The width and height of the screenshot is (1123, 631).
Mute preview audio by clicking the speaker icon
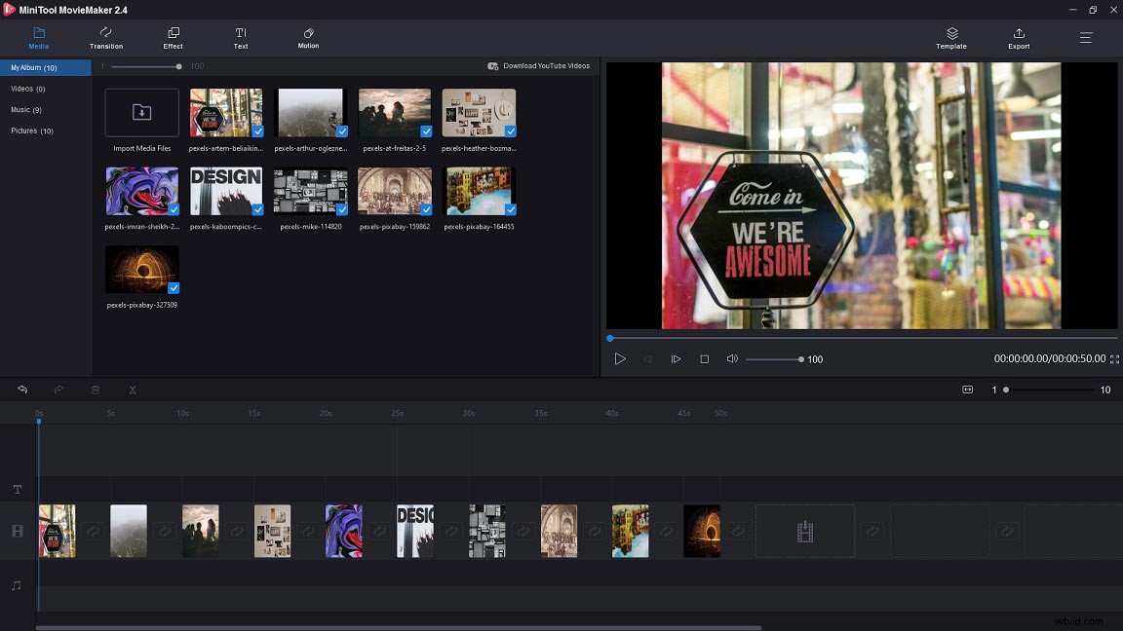(732, 358)
